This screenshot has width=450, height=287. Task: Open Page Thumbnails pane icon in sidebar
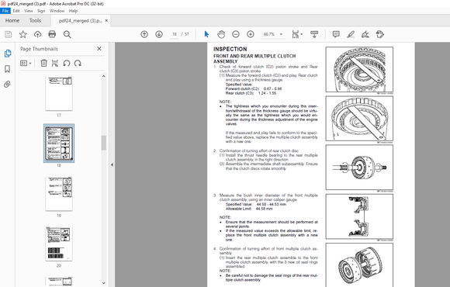tap(8, 54)
